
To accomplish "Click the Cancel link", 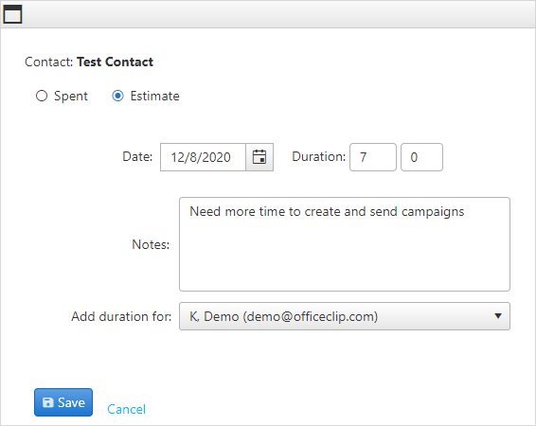I will pyautogui.click(x=127, y=409).
